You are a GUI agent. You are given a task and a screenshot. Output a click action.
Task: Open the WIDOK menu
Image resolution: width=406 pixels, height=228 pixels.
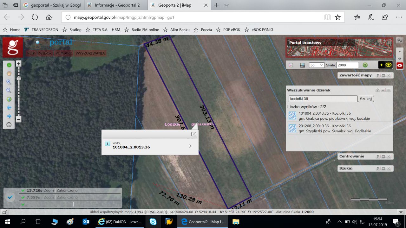[45, 53]
